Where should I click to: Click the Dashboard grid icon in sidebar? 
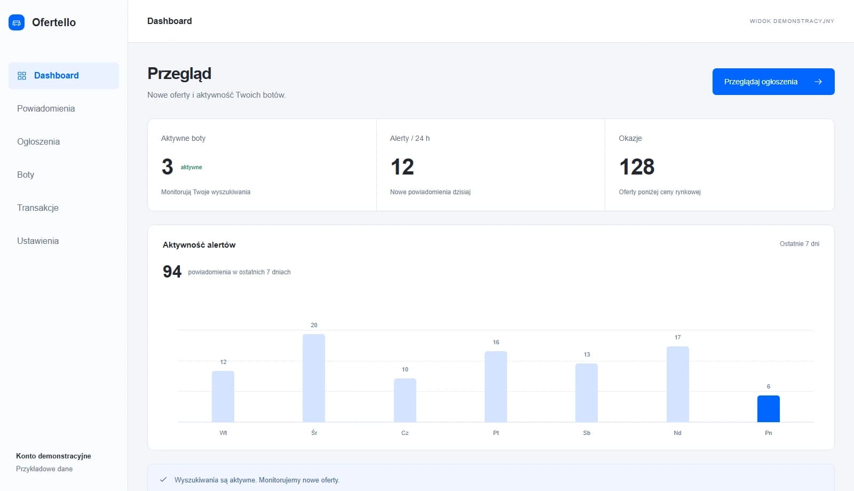coord(22,76)
